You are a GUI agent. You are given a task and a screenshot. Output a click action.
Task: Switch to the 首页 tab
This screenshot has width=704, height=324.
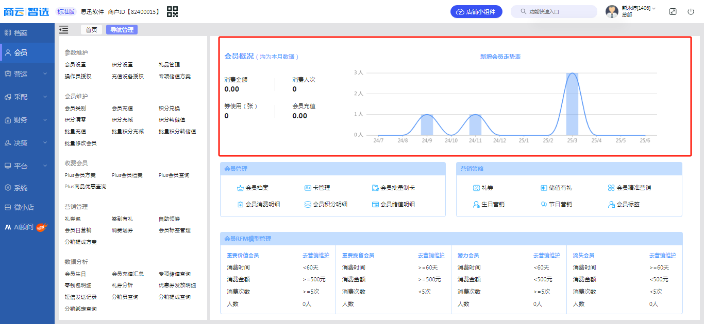tap(91, 30)
